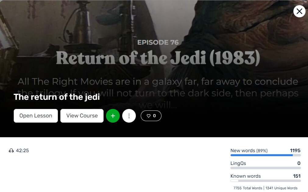Click the Known words progress bar
Viewport: 308px width, 192px height.
266,181
